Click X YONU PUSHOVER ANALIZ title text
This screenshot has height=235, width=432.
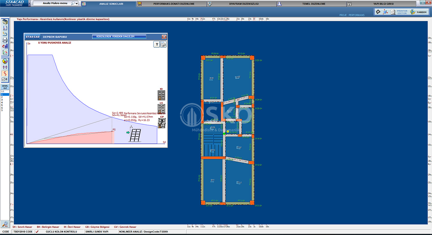55,43
